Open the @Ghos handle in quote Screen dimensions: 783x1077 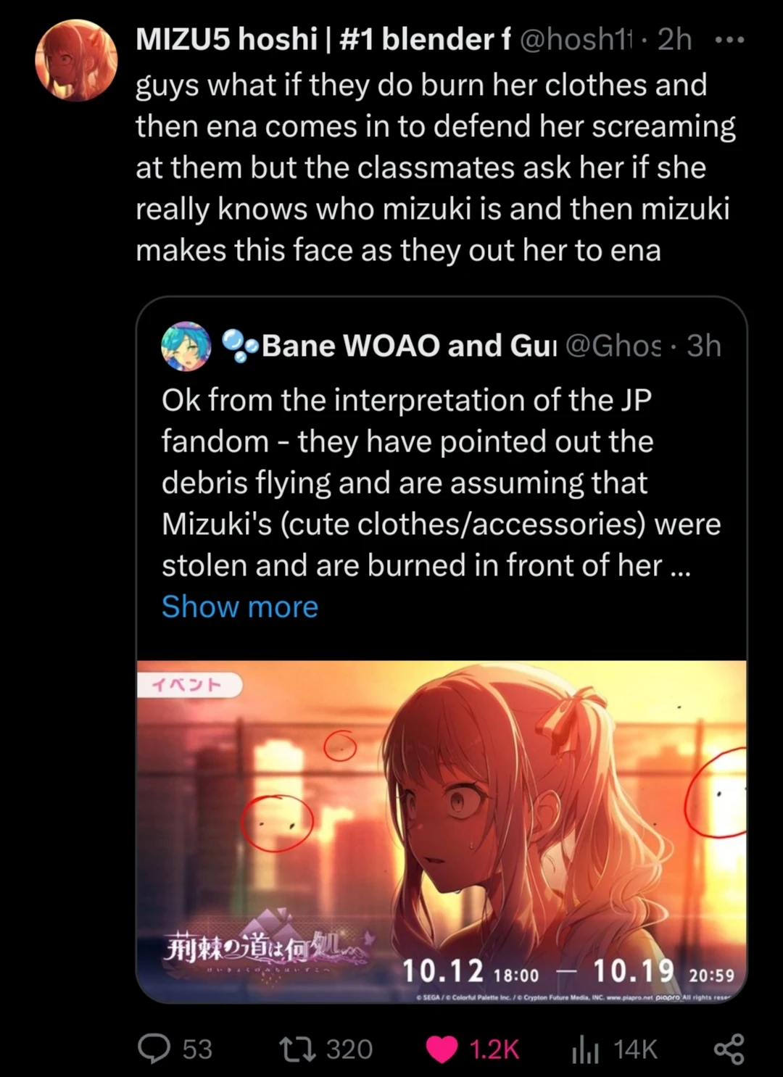613,346
